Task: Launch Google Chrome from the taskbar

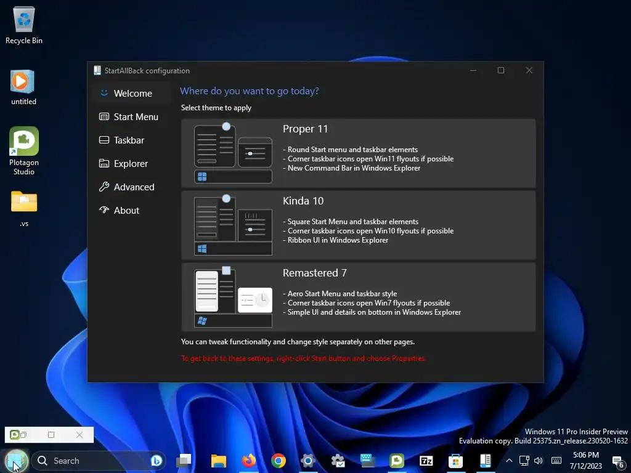Action: coord(279,461)
